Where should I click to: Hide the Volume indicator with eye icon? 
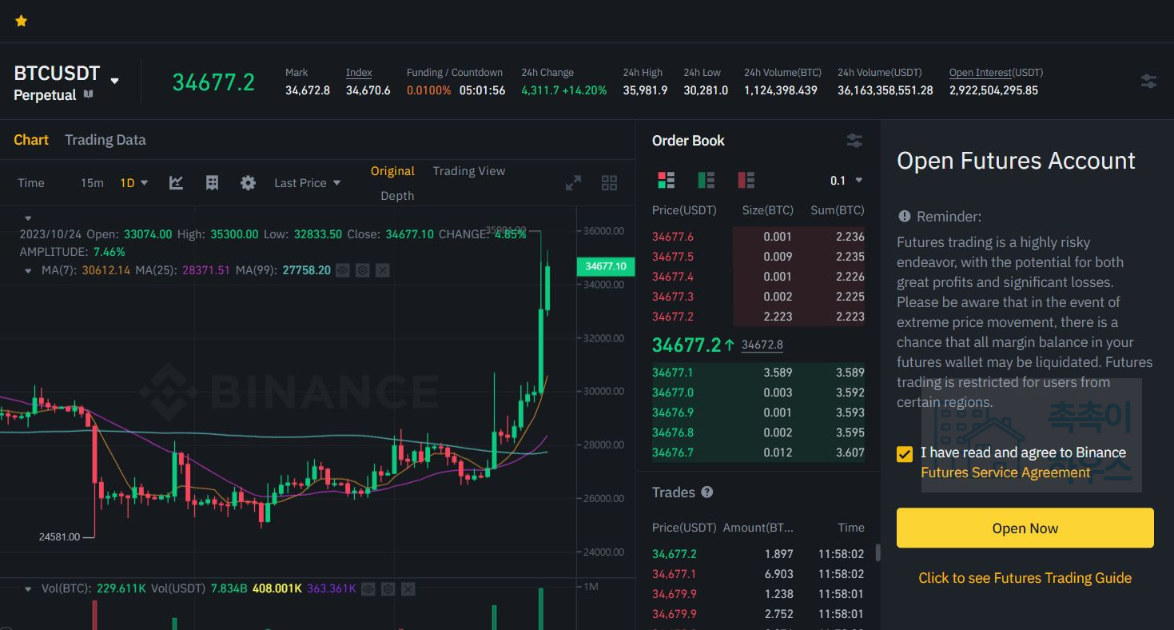pyautogui.click(x=368, y=589)
